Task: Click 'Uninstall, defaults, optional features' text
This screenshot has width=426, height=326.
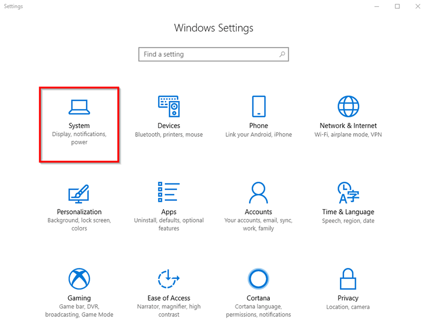Action: click(x=169, y=224)
